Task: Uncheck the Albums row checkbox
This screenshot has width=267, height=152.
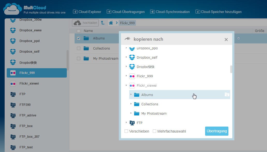Action: [78, 38]
